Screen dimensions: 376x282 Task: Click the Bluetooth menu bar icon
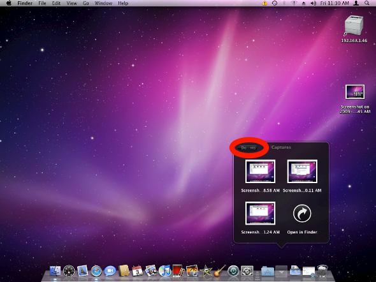[284, 3]
